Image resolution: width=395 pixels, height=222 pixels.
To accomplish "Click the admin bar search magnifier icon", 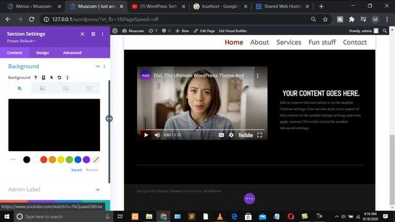I will [385, 31].
